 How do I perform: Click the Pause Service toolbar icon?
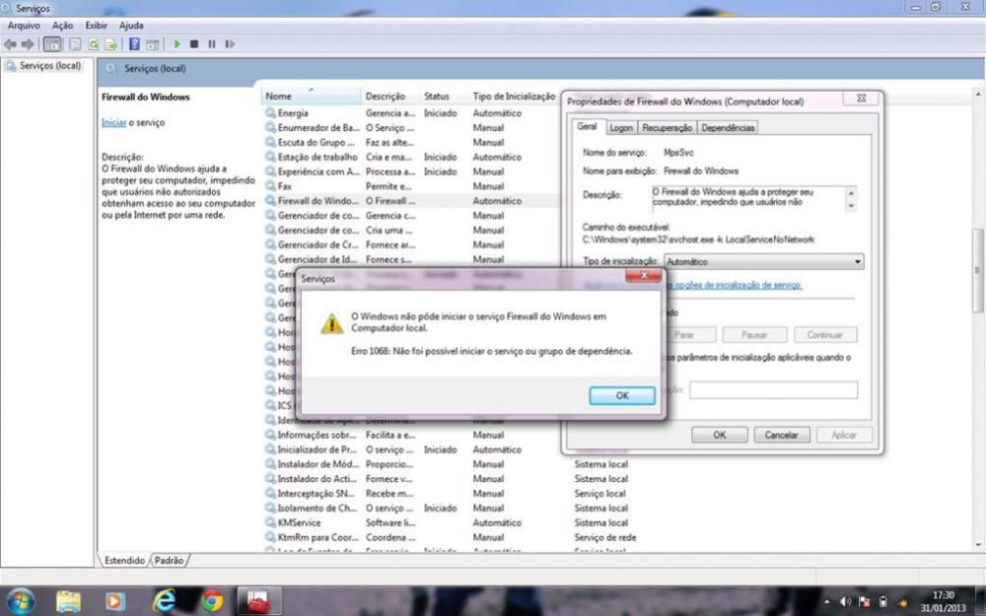click(212, 44)
